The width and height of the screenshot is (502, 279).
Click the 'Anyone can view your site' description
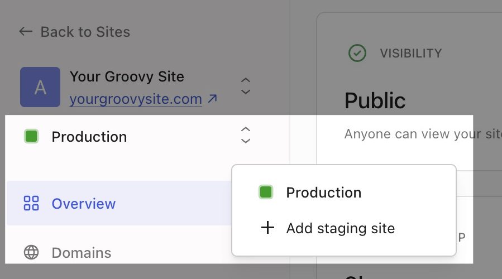coord(423,134)
